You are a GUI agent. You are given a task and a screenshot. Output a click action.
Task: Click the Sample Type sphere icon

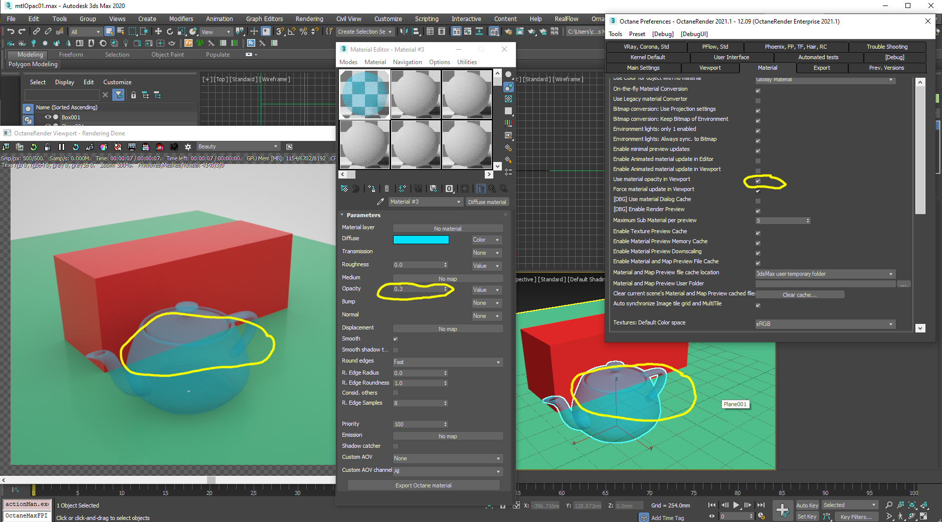[x=508, y=74]
